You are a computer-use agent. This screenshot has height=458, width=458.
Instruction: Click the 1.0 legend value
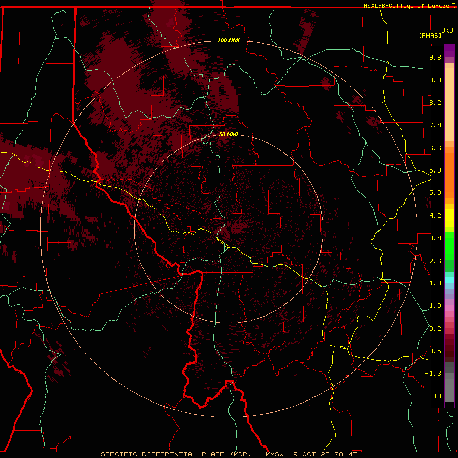[x=435, y=306]
